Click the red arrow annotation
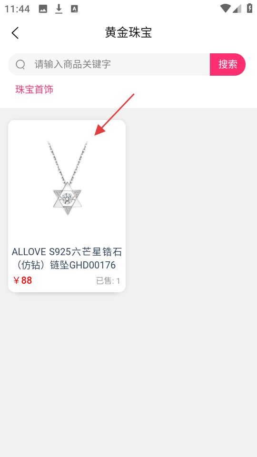The height and width of the screenshot is (457, 257). pos(114,115)
